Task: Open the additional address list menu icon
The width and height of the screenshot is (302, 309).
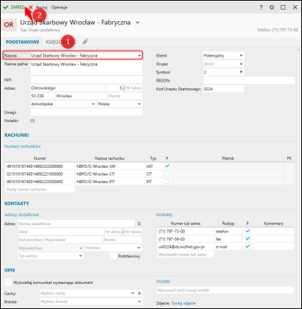Action: pyautogui.click(x=139, y=224)
